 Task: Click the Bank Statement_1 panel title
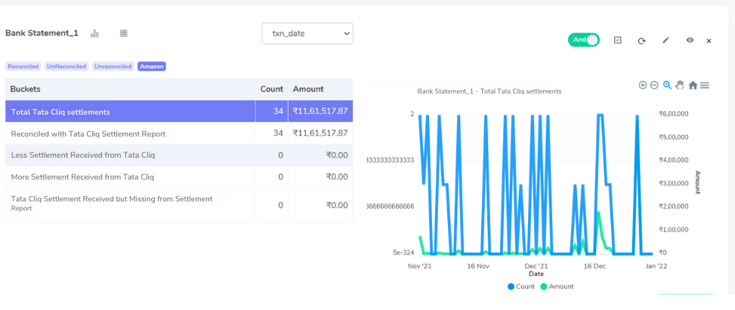(42, 33)
